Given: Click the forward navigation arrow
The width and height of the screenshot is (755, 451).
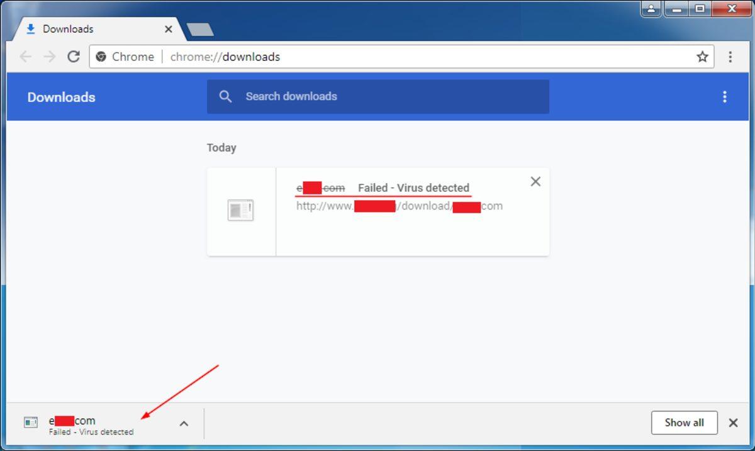Looking at the screenshot, I should click(x=49, y=57).
